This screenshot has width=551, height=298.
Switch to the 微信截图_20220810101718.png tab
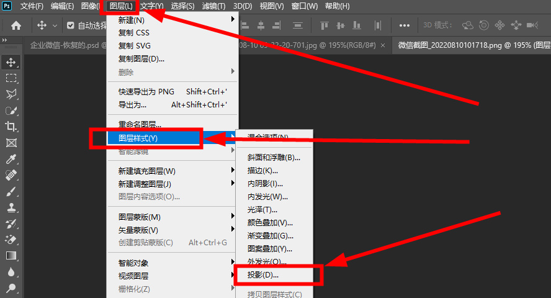point(472,45)
